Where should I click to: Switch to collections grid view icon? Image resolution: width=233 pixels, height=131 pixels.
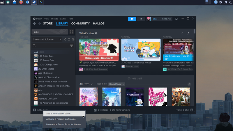tap(72, 32)
